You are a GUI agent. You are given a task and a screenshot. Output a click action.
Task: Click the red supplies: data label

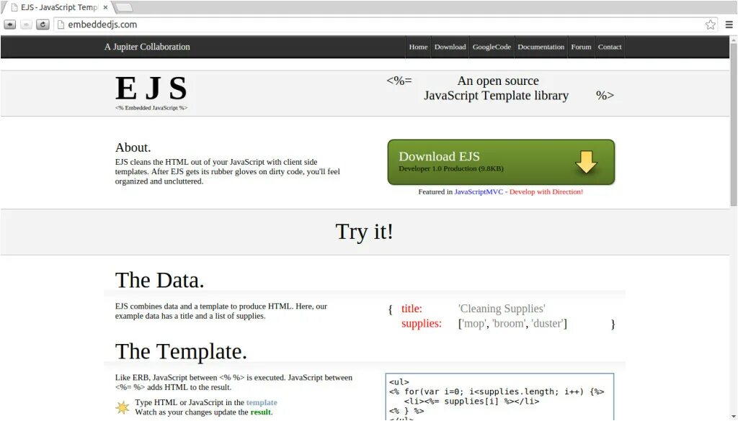tap(422, 324)
